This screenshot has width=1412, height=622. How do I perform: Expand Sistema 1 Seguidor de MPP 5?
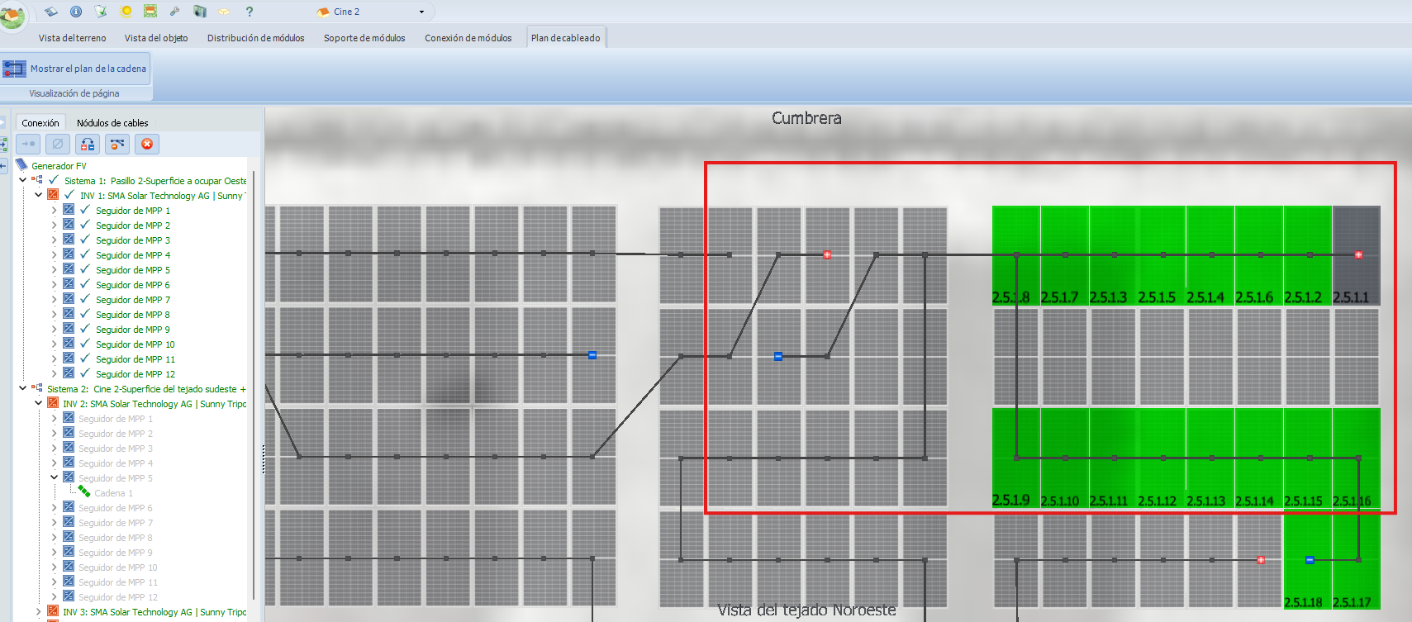[x=54, y=269]
